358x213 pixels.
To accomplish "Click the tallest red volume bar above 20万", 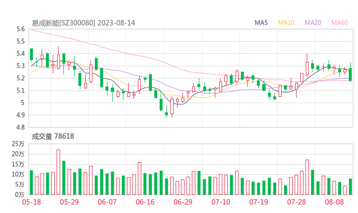I will (x=59, y=172).
